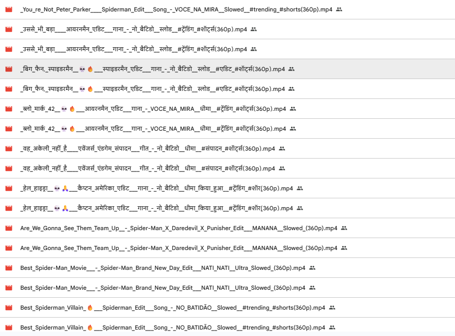The width and height of the screenshot is (455, 336).
Task: Click shared icon on lower Are_We_Gonna_See_Them_Team_Up row
Action: (344, 248)
